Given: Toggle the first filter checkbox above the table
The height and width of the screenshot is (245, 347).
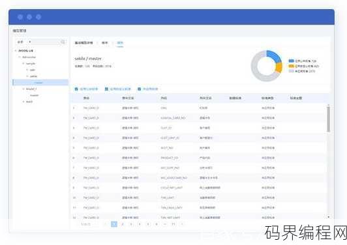Looking at the screenshot, I should tap(76, 89).
